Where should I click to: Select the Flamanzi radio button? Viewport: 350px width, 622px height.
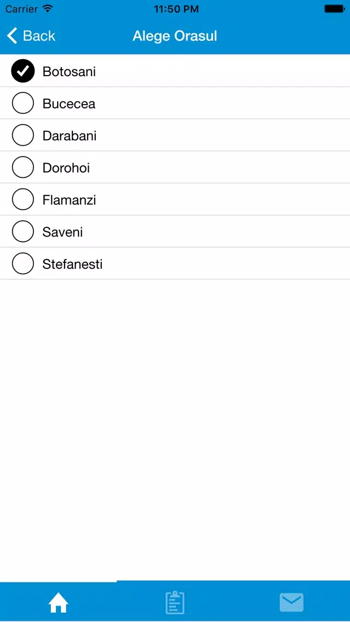pyautogui.click(x=23, y=199)
